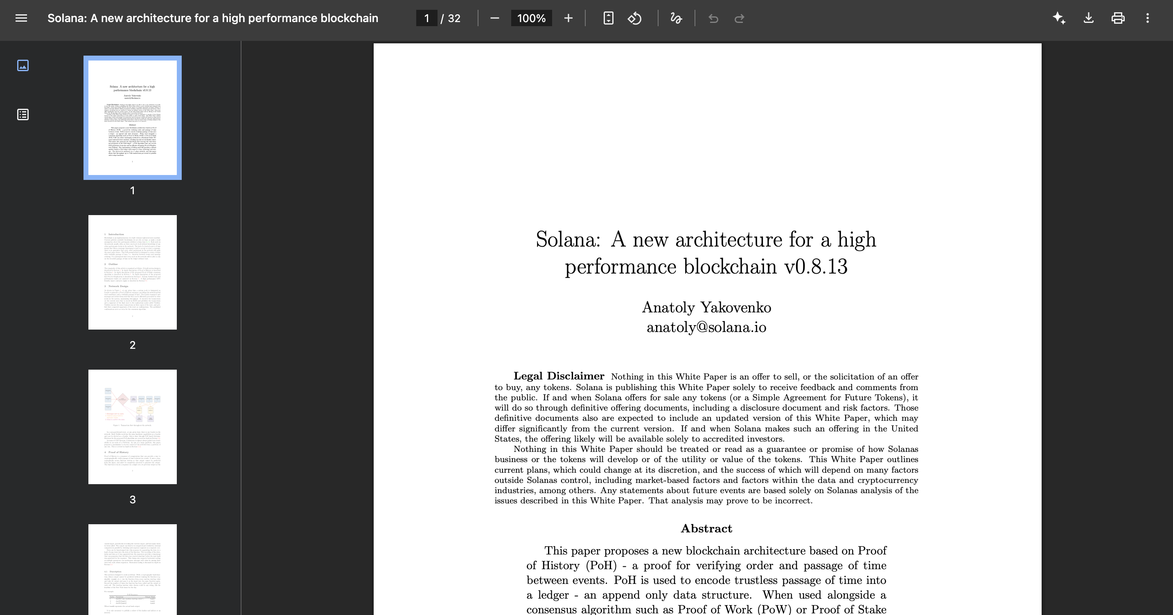Viewport: 1173px width, 615px height.
Task: Open the three-dot more actions menu
Action: pyautogui.click(x=1148, y=18)
